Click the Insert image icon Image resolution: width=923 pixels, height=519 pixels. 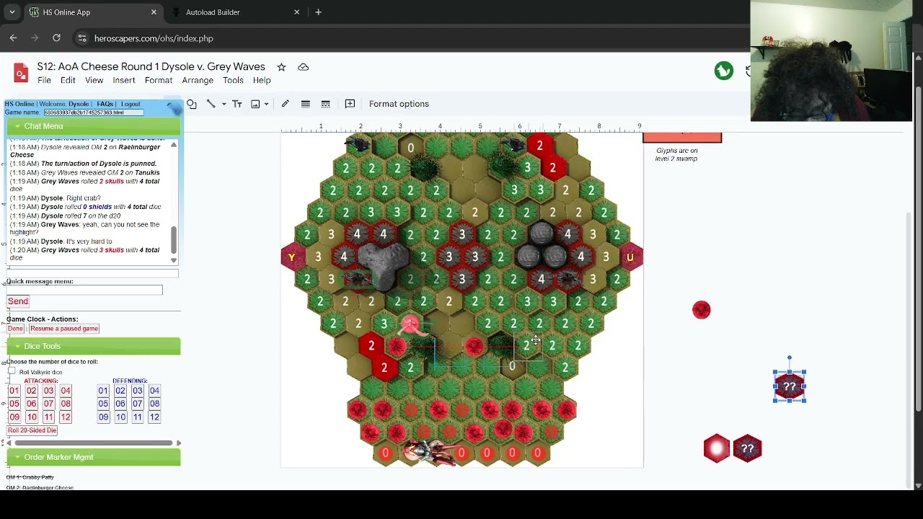255,104
